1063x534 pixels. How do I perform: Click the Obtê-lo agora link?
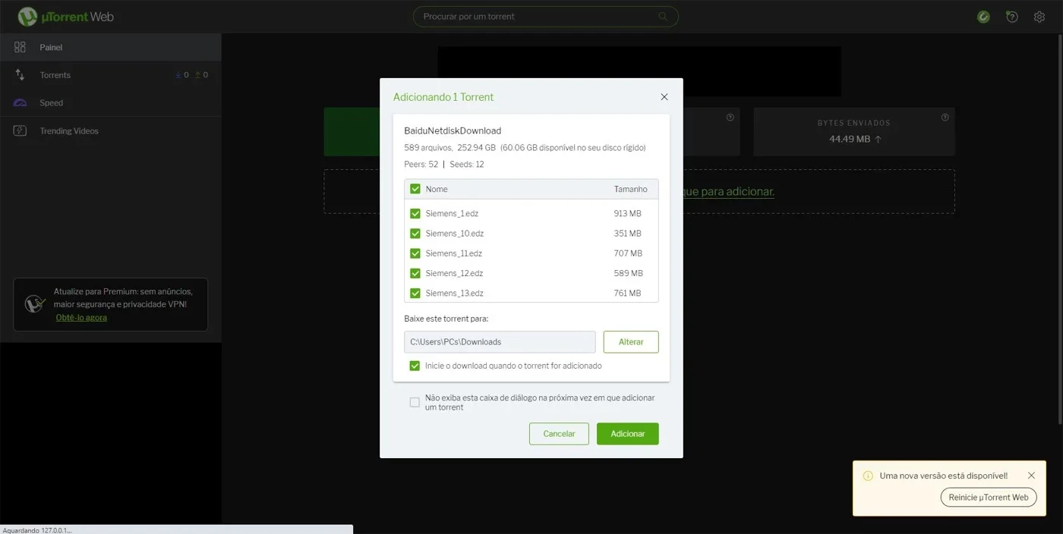[x=81, y=318]
